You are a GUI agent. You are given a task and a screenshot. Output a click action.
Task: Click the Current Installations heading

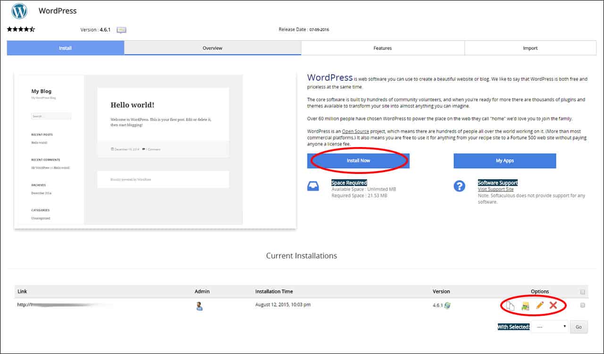(x=302, y=256)
